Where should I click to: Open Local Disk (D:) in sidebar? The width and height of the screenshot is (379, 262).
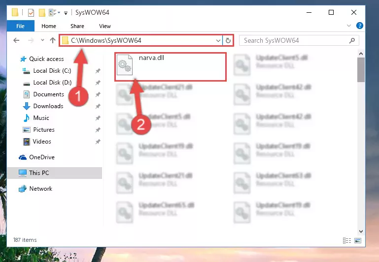(x=52, y=83)
